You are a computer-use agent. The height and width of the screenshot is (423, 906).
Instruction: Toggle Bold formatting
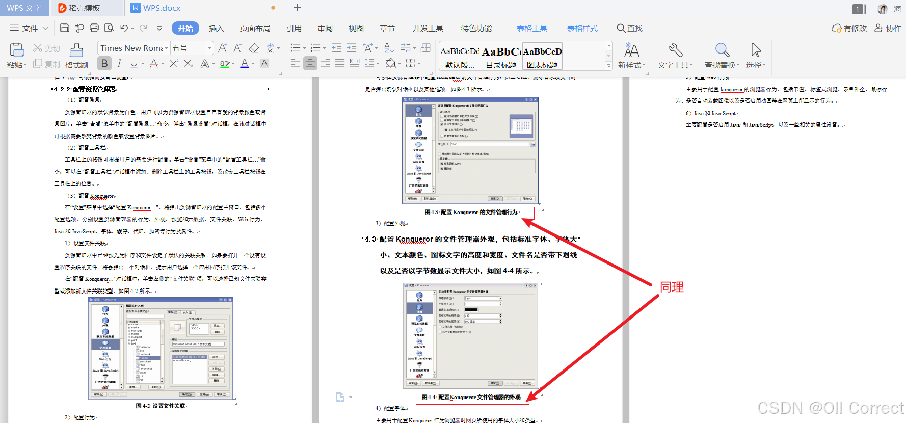(104, 63)
